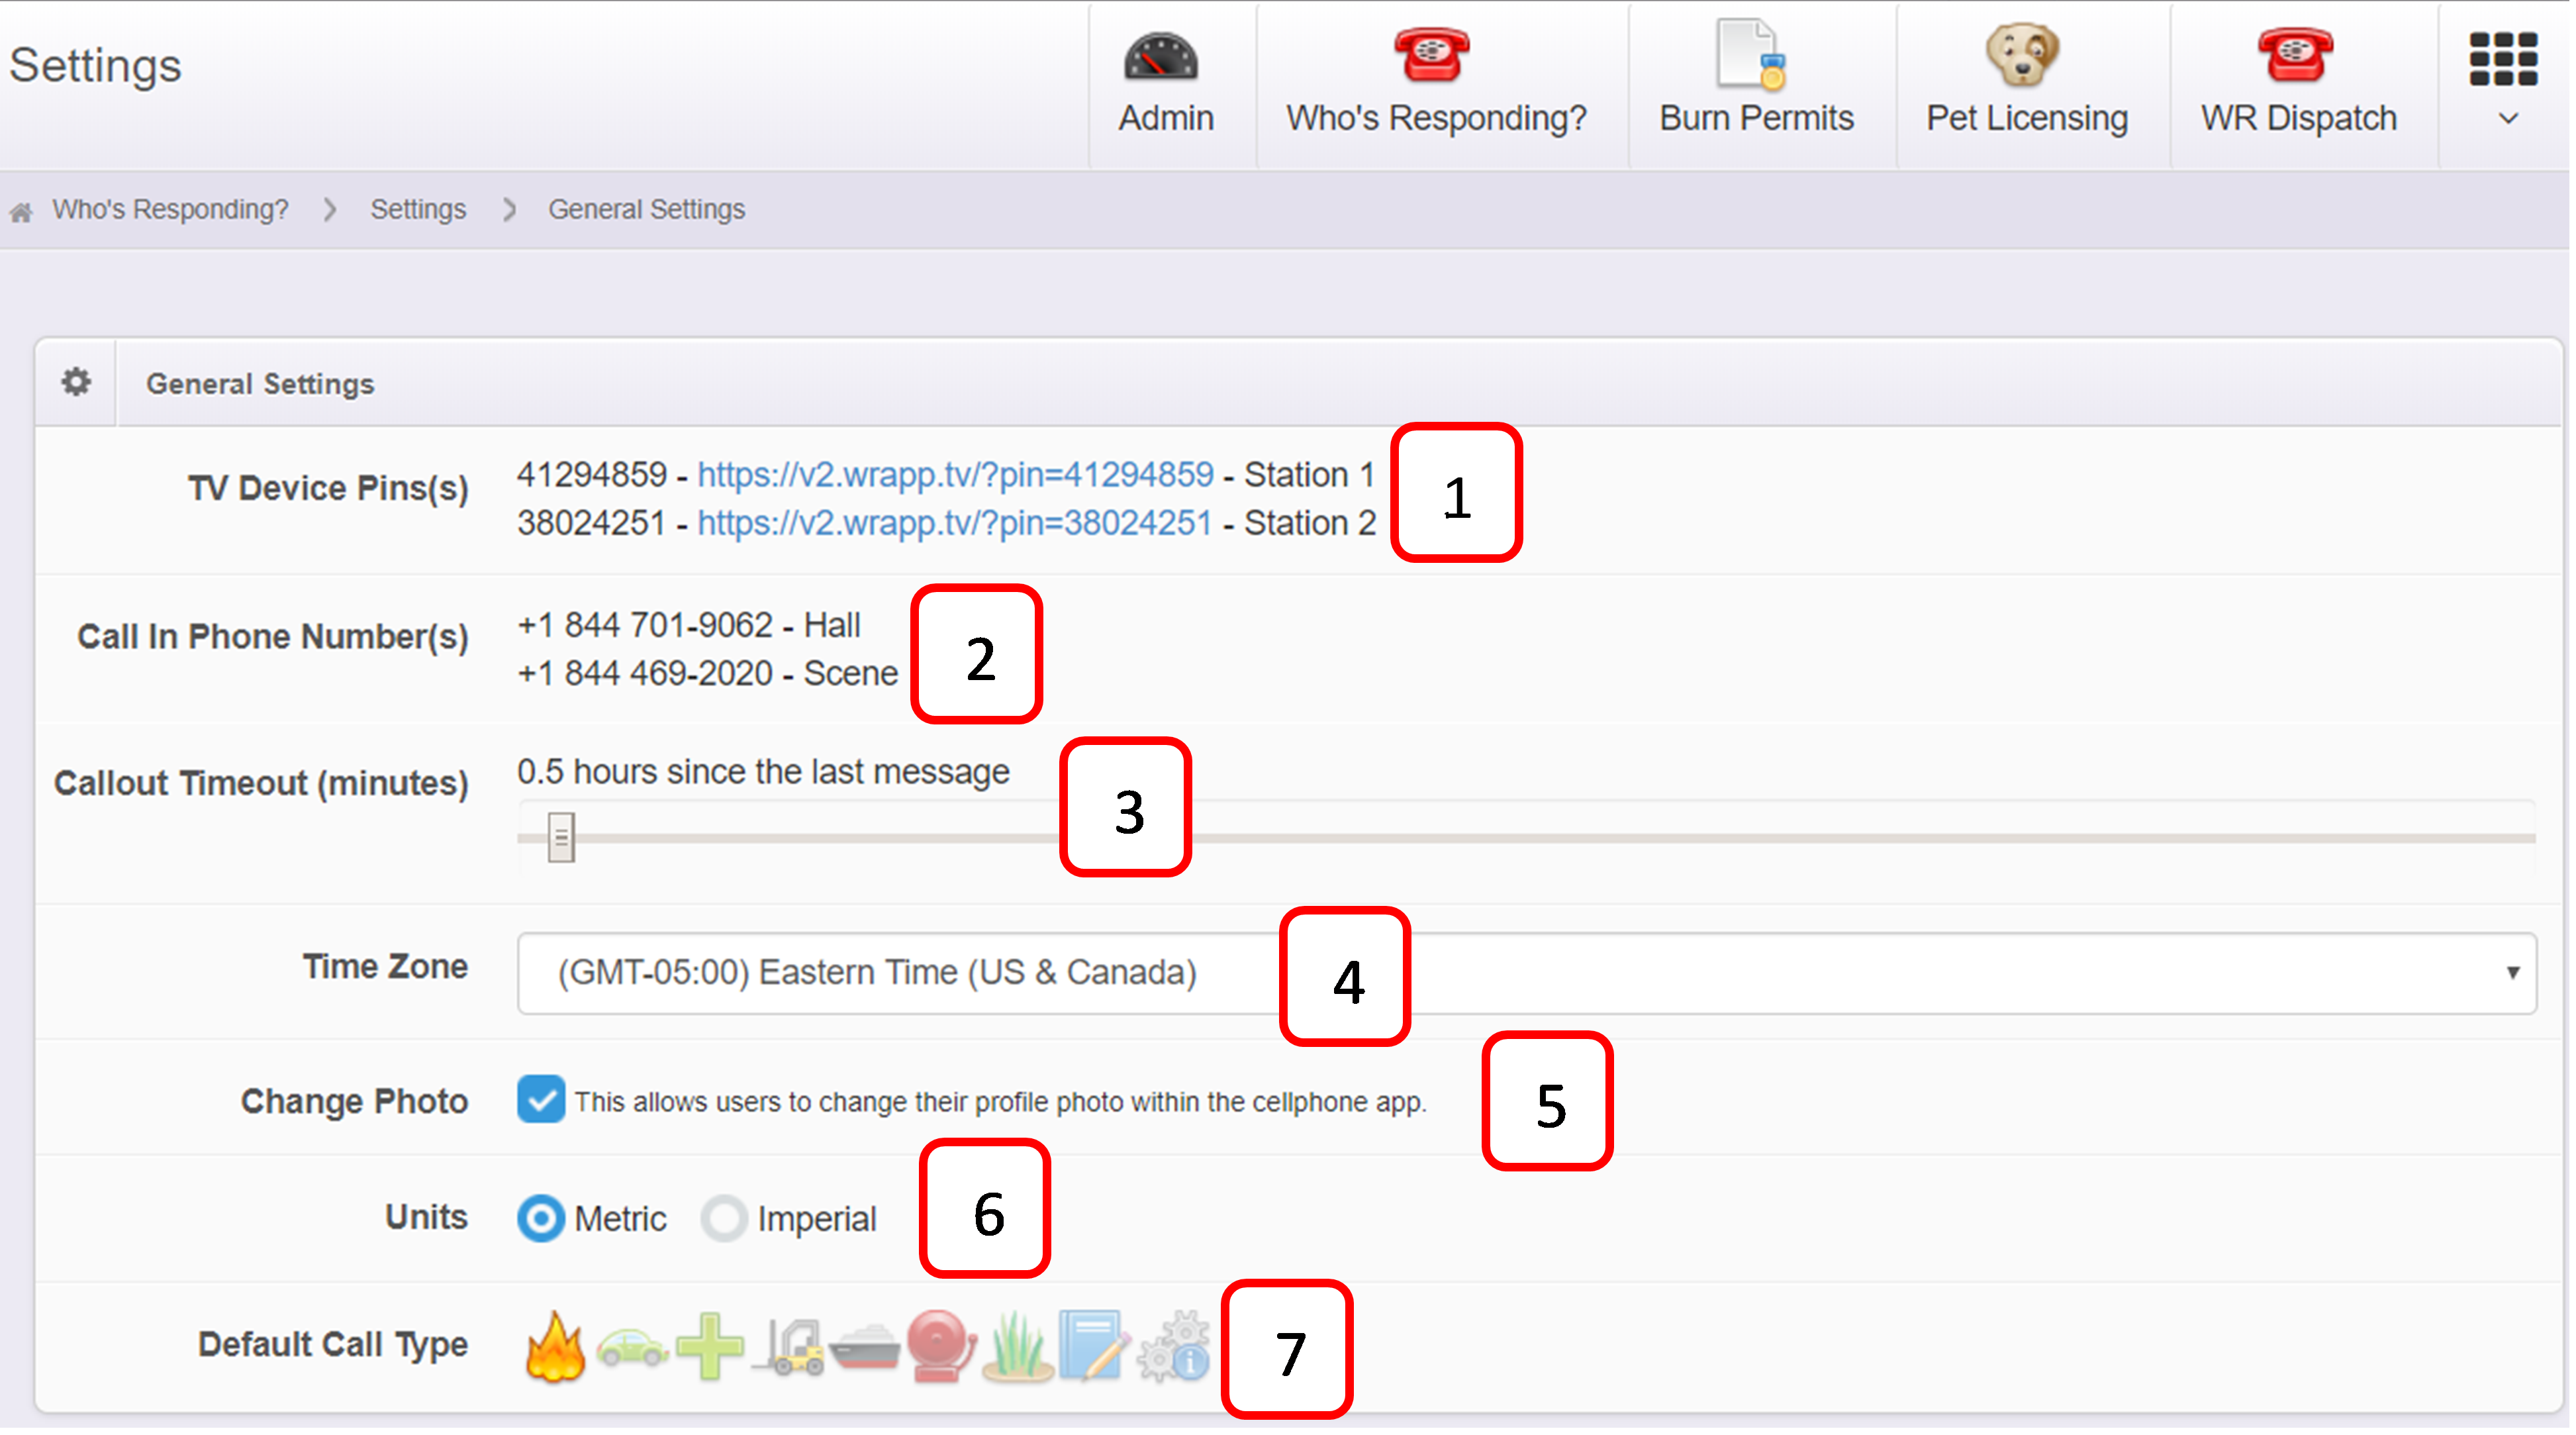
Task: Expand the app grid menu chevron
Action: pos(2507,119)
